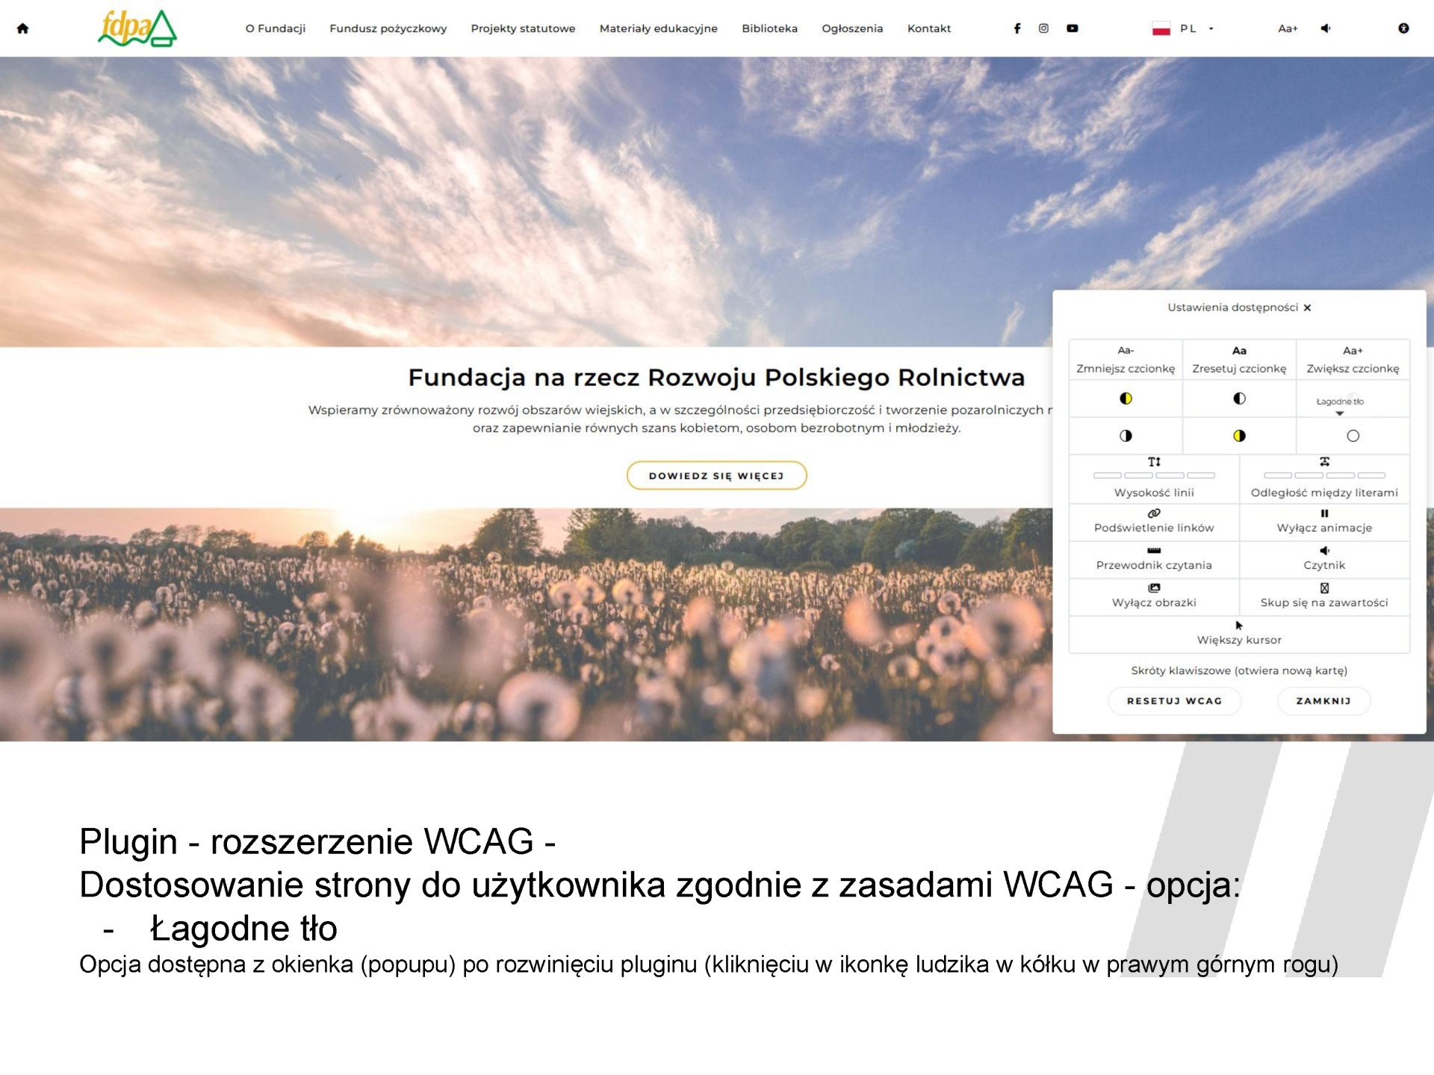Click Zresetuj czcionkę

(x=1239, y=360)
